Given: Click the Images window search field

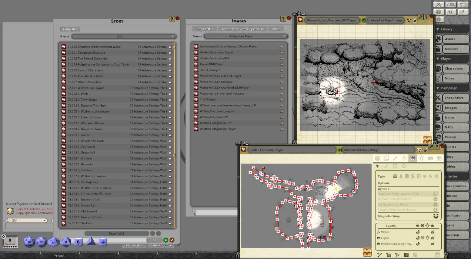Looking at the screenshot, I should click(217, 212).
